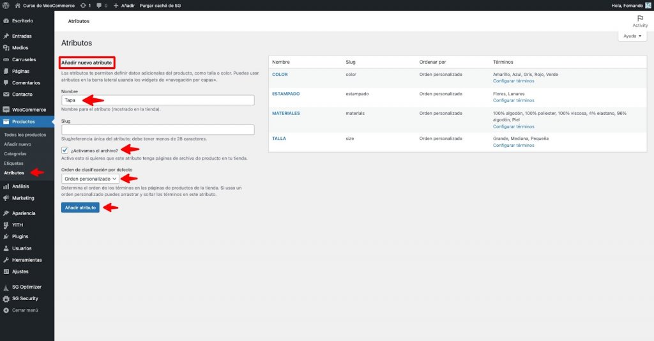The width and height of the screenshot is (654, 341).
Task: Click the Páginas pages icon
Action: tap(6, 72)
